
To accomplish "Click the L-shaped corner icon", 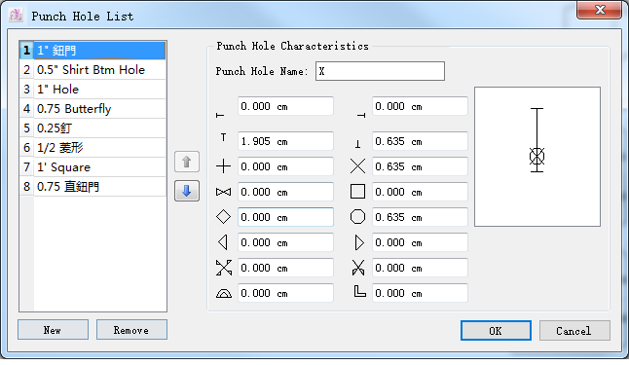I will 359,292.
